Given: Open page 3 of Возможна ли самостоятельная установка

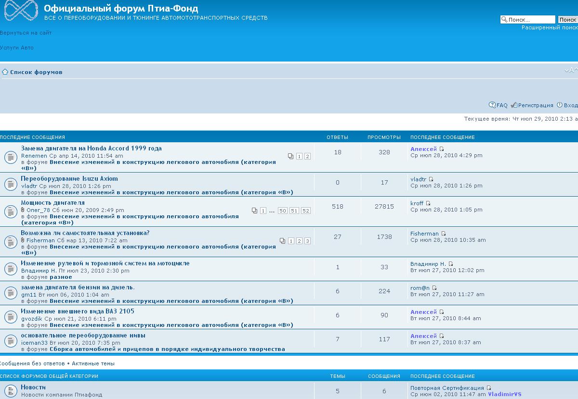Looking at the screenshot, I should click(307, 241).
